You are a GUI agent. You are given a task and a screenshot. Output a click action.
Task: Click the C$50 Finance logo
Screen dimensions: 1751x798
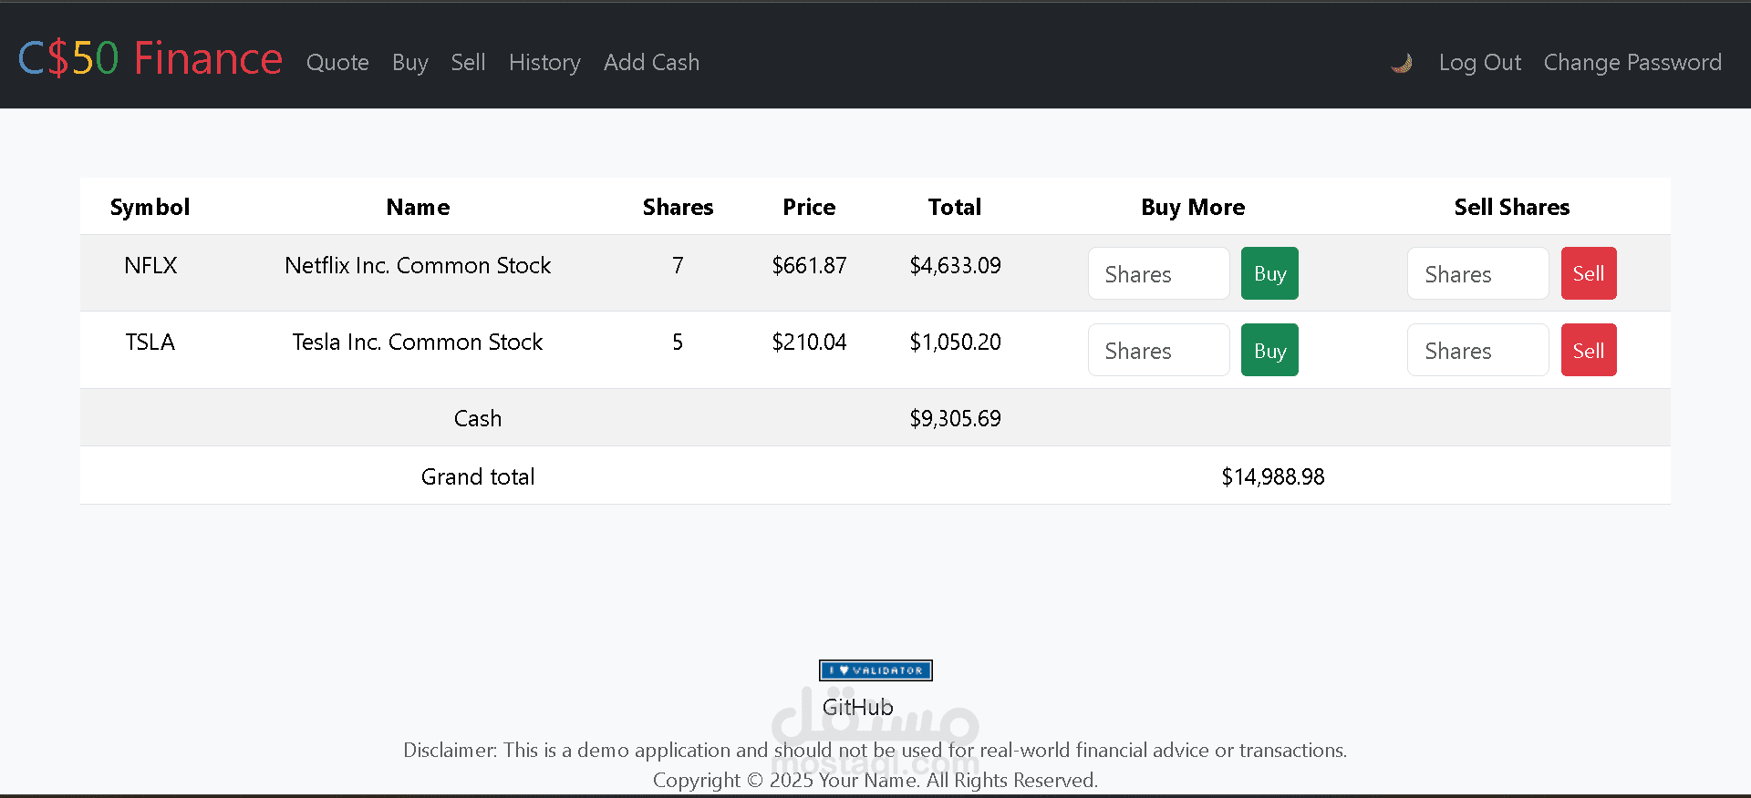(150, 59)
